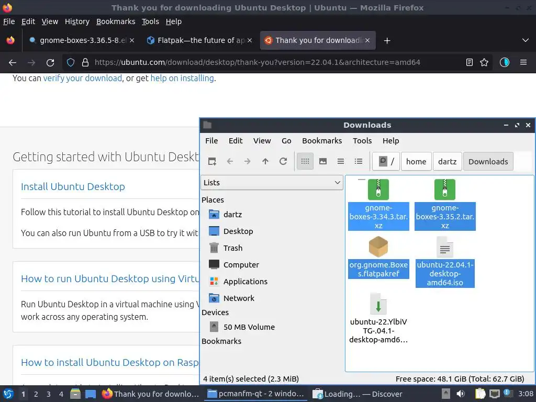This screenshot has width=536, height=402.
Task: Open file manager Bookmarks menu
Action: coord(322,141)
